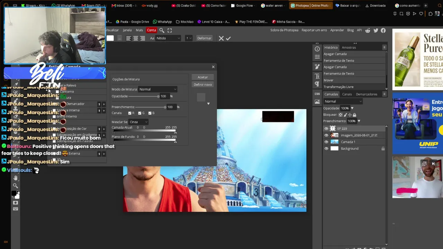Viewport: 443px width, 249px height.
Task: Expand the layer Opacidade slider arrow
Action: [352, 108]
